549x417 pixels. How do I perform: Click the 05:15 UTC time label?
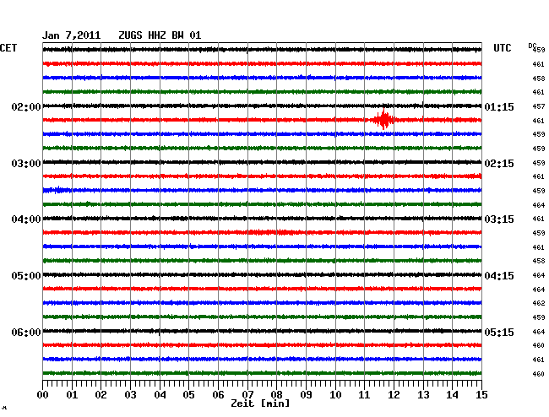coord(499,332)
